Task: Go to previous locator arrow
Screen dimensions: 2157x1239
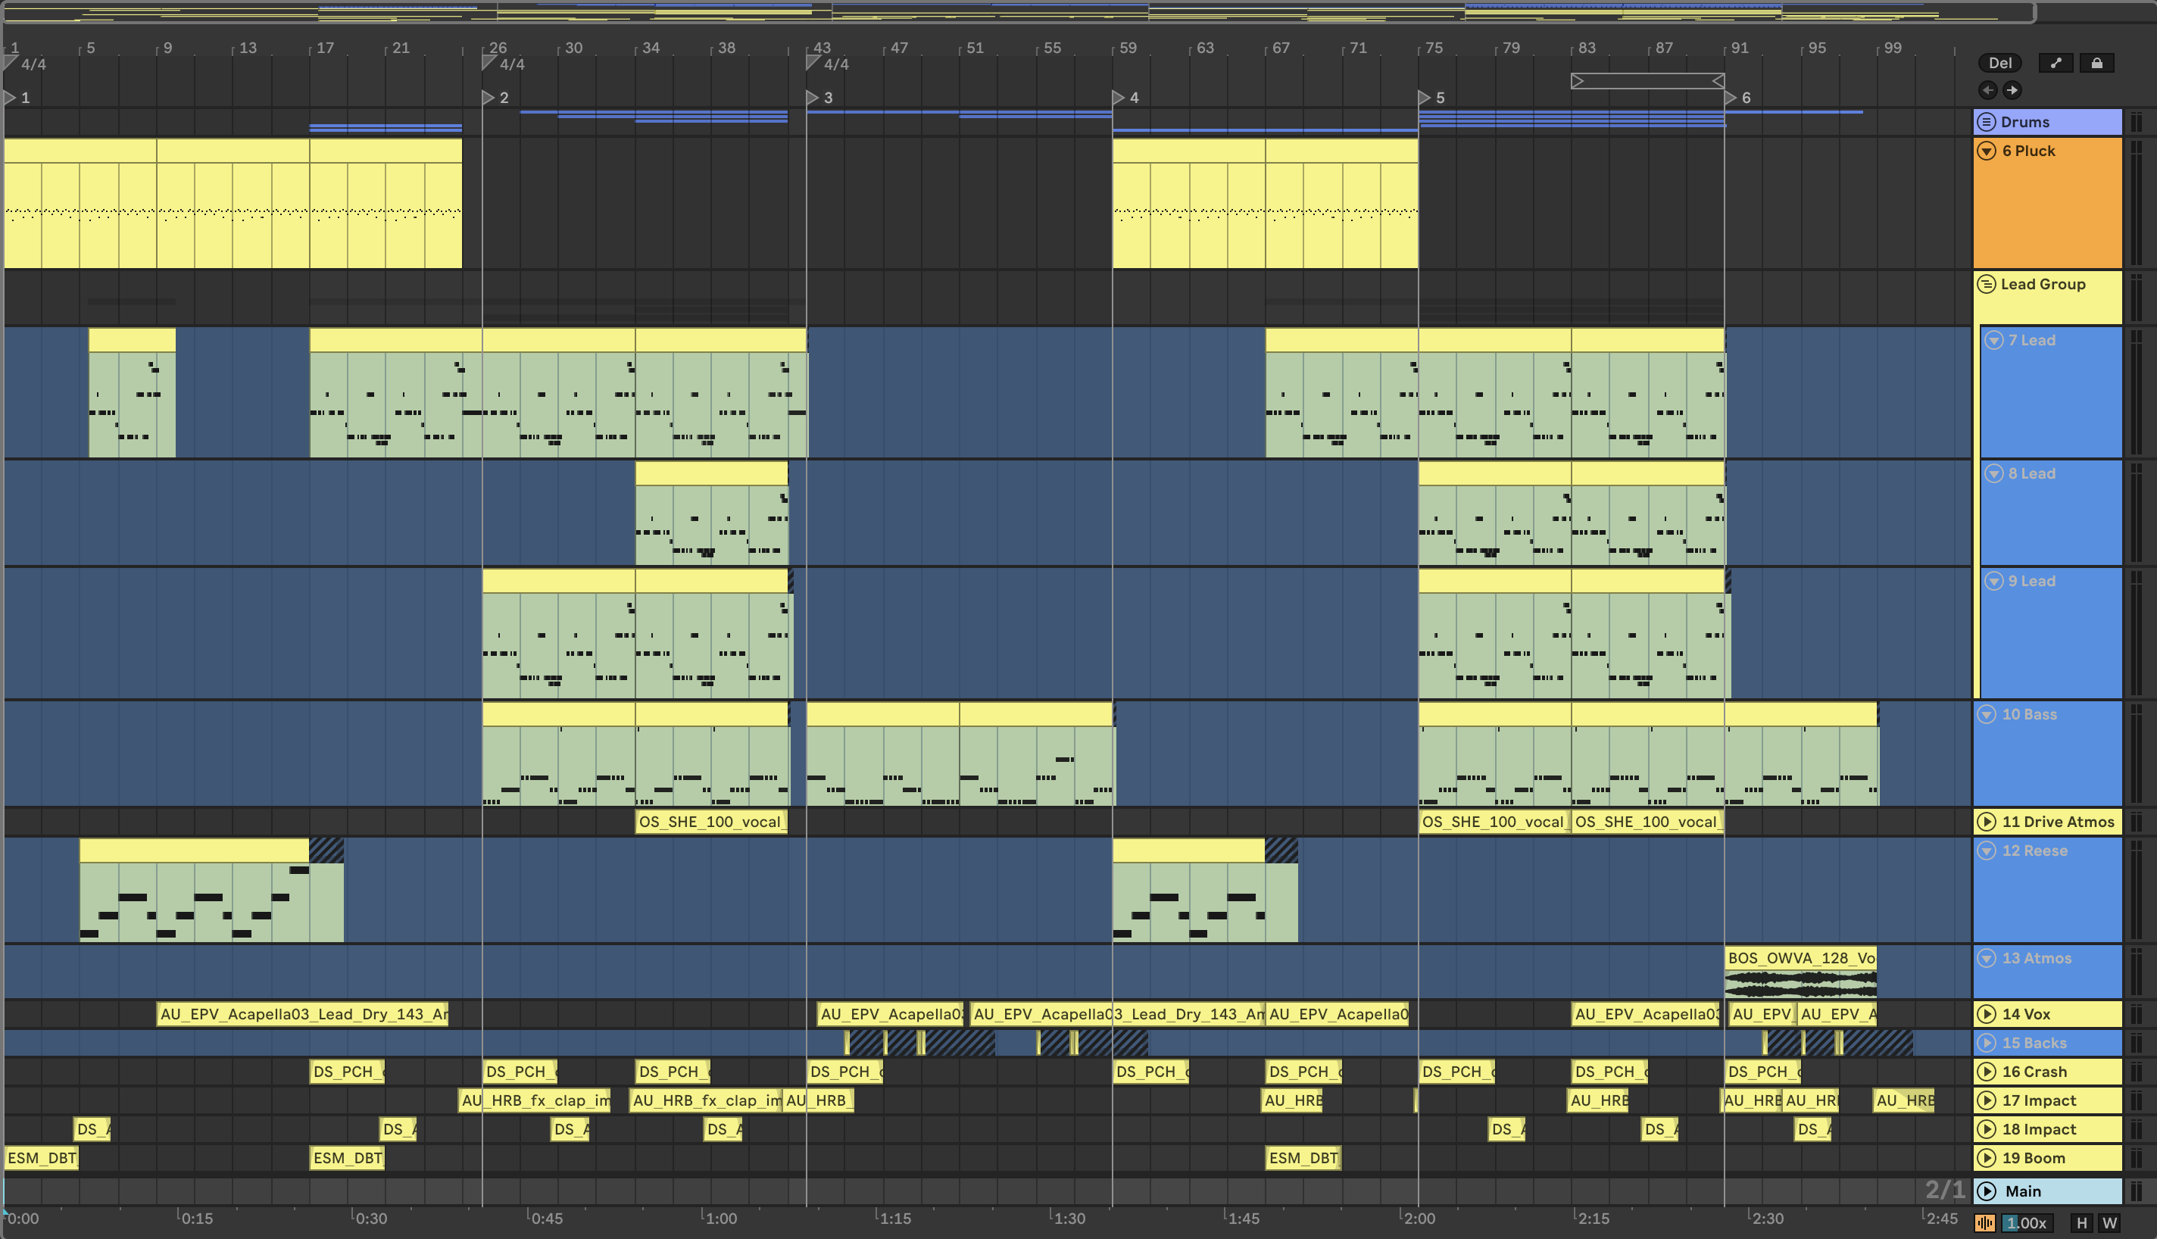Action: 1987,90
